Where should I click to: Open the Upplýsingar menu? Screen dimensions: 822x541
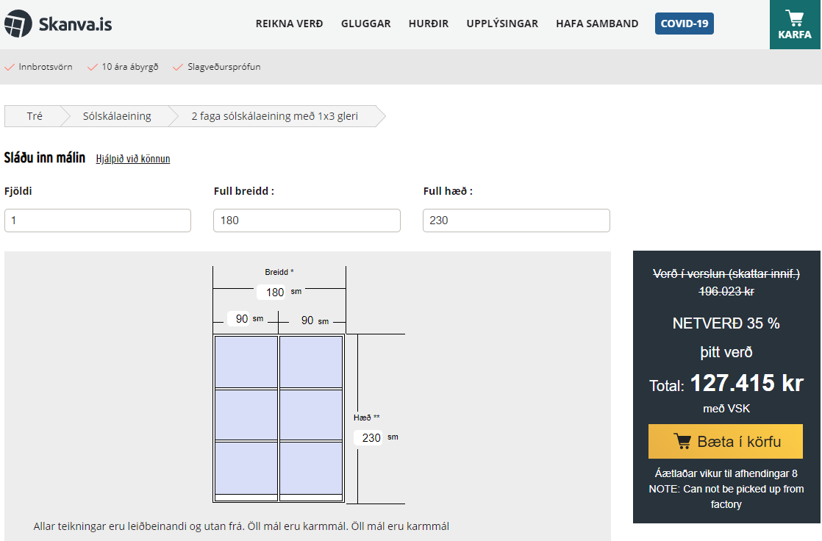coord(502,24)
